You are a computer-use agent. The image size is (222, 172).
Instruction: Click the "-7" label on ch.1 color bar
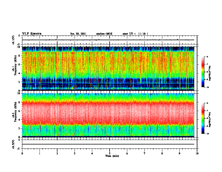tap(207, 64)
